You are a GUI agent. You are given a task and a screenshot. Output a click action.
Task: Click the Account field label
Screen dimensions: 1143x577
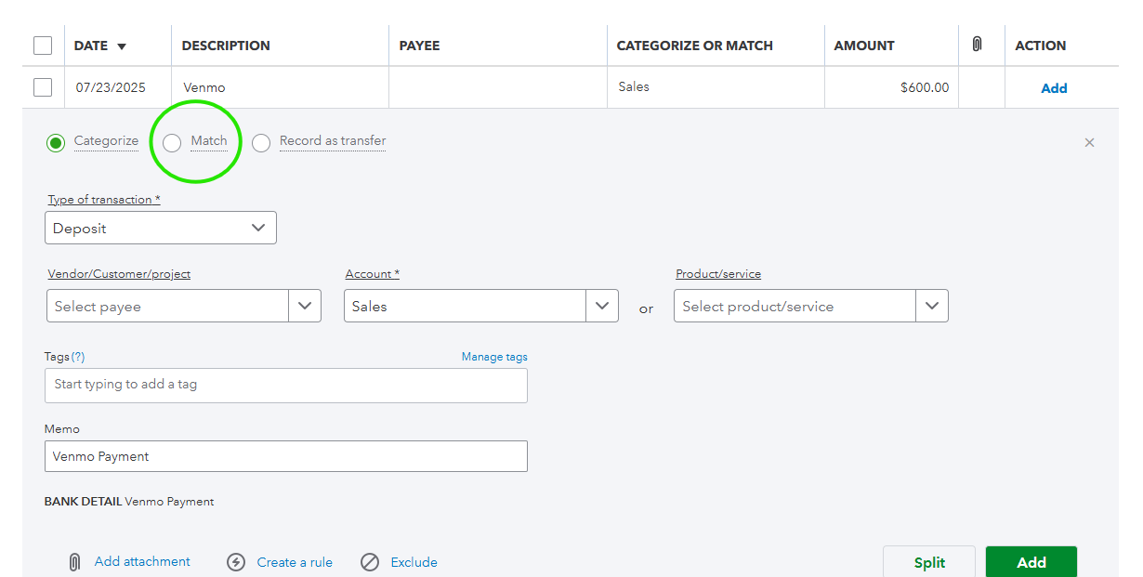372,274
